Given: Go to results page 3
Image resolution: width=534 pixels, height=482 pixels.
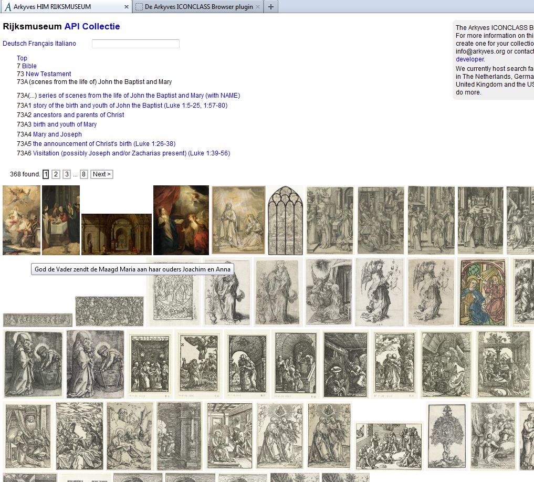Looking at the screenshot, I should 67,174.
